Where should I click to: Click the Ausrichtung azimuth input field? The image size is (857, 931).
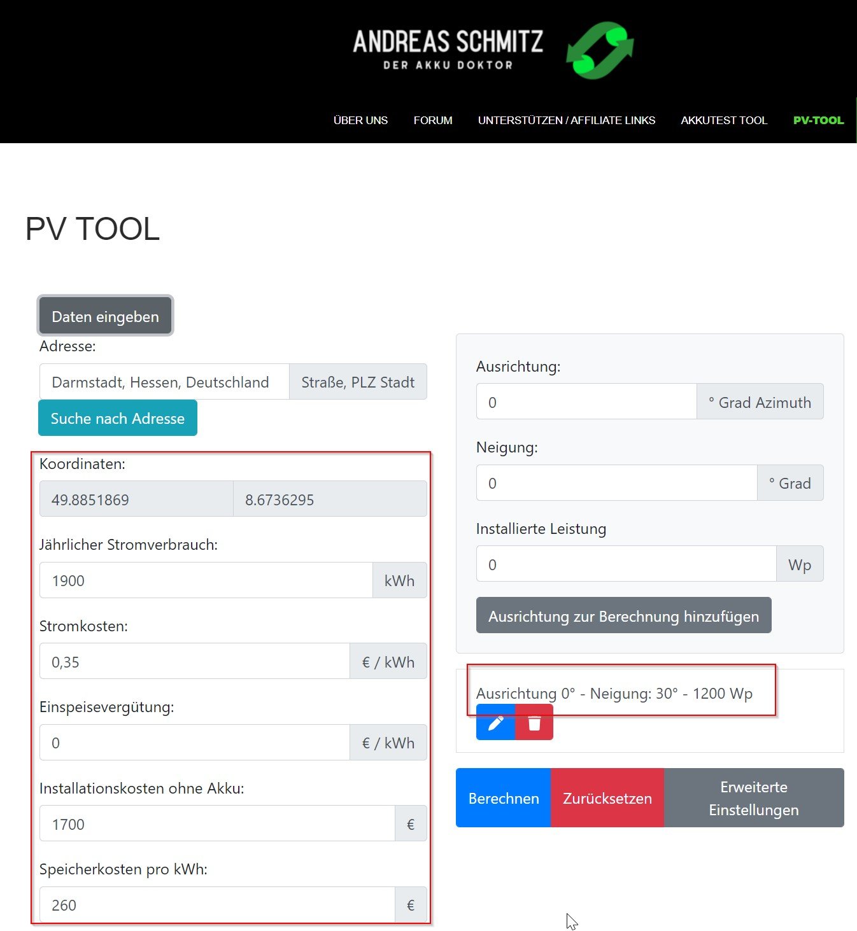click(586, 402)
